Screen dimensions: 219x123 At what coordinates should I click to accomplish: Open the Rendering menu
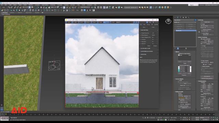pyautogui.click(x=52, y=5)
